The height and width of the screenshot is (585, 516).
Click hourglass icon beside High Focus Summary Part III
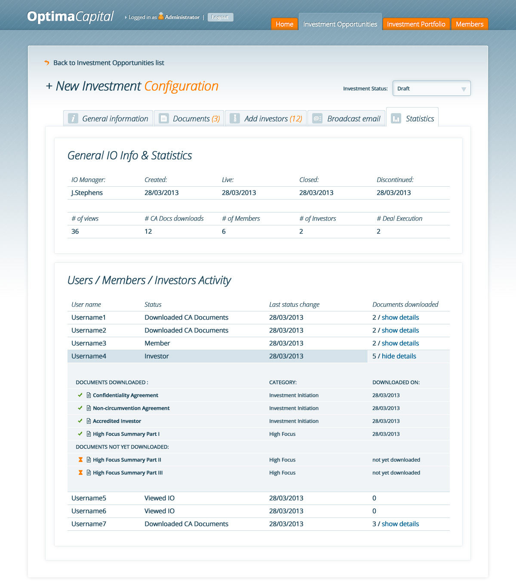(80, 473)
